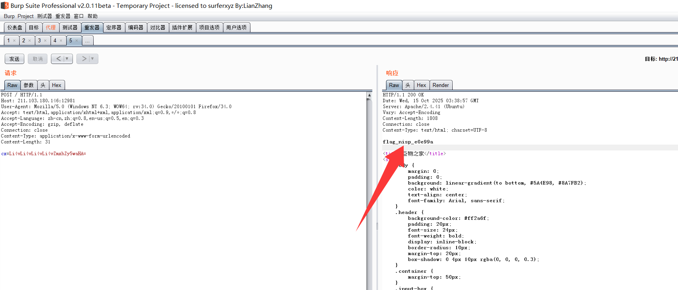Switch to the 用户选项 tab
The height and width of the screenshot is (290, 678).
(236, 27)
